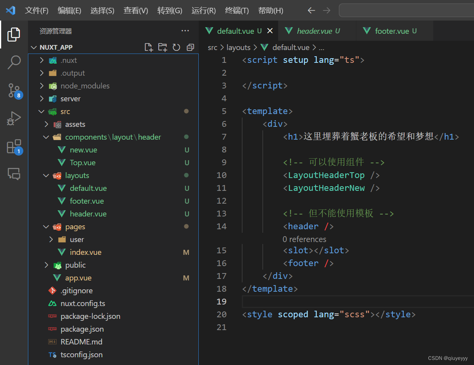
Task: Open the 帮助(H) menu
Action: [271, 10]
